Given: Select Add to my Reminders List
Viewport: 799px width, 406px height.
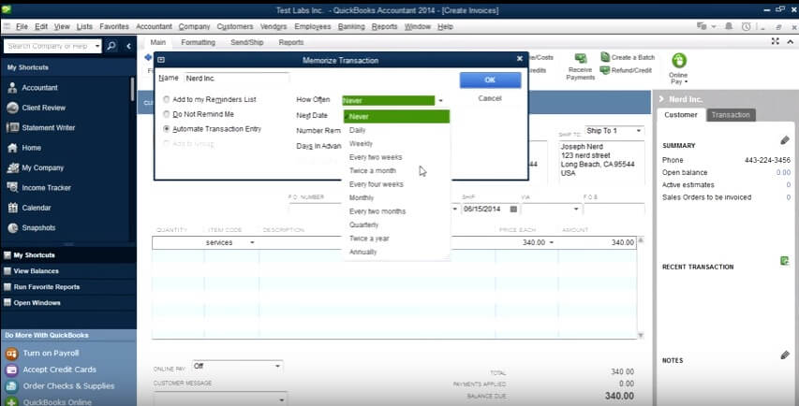Looking at the screenshot, I should (166, 100).
